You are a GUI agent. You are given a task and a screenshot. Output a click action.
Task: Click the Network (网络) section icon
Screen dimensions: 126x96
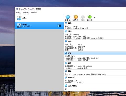pos(66,71)
